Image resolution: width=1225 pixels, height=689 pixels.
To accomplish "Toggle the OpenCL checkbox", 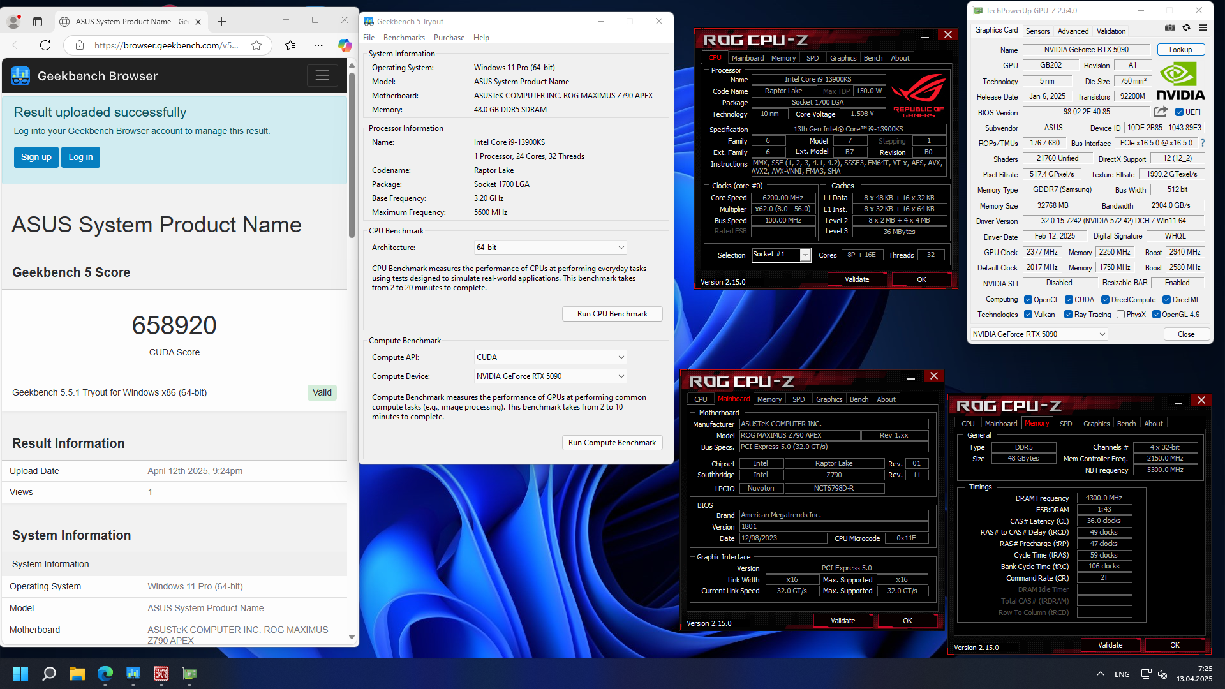I will click(1028, 300).
